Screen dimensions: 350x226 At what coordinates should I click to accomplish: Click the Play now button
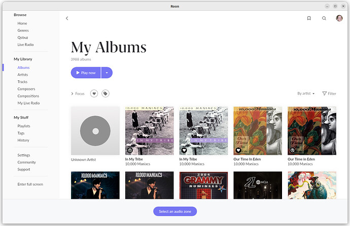[x=86, y=73]
